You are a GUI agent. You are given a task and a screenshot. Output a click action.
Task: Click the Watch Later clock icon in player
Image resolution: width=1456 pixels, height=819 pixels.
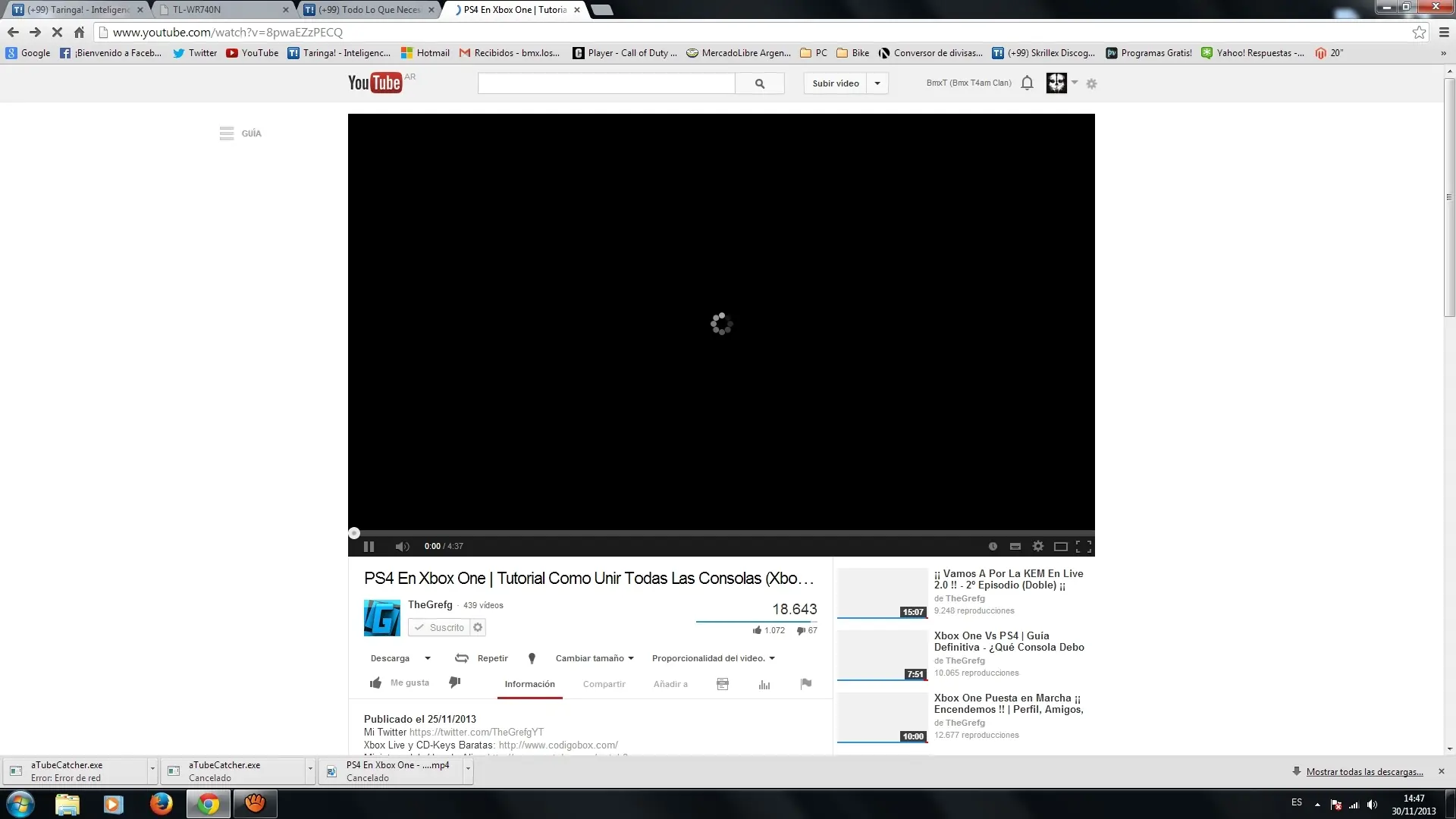993,546
